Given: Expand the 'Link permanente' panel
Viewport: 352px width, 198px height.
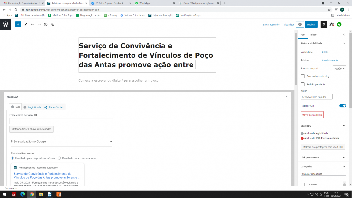Looking at the screenshot, I should point(322,157).
